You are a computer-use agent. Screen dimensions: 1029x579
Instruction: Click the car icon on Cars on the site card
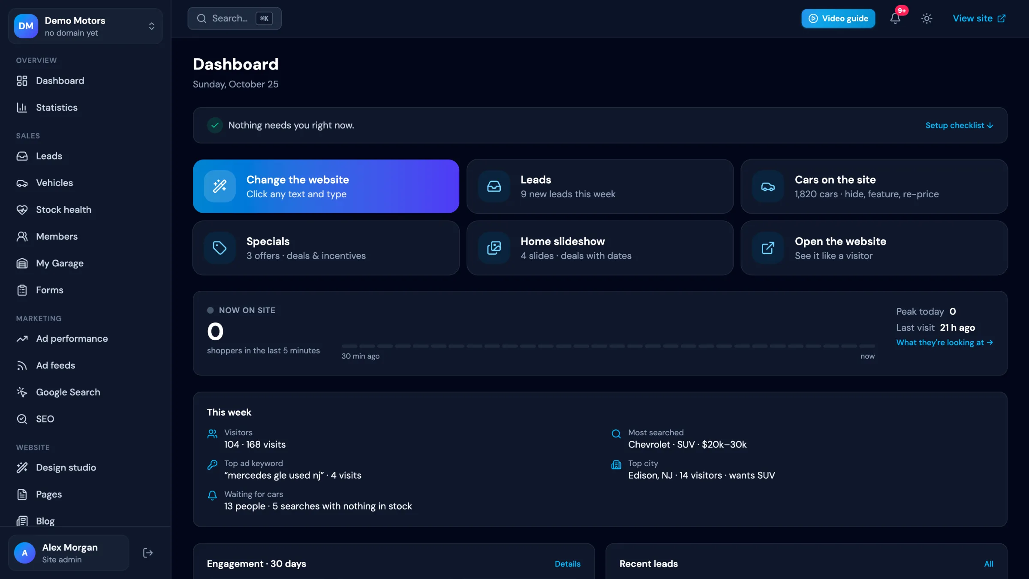[x=768, y=186]
